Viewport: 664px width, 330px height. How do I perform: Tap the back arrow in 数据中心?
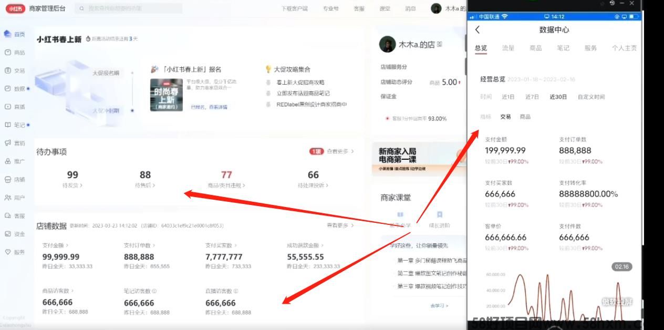pos(477,30)
